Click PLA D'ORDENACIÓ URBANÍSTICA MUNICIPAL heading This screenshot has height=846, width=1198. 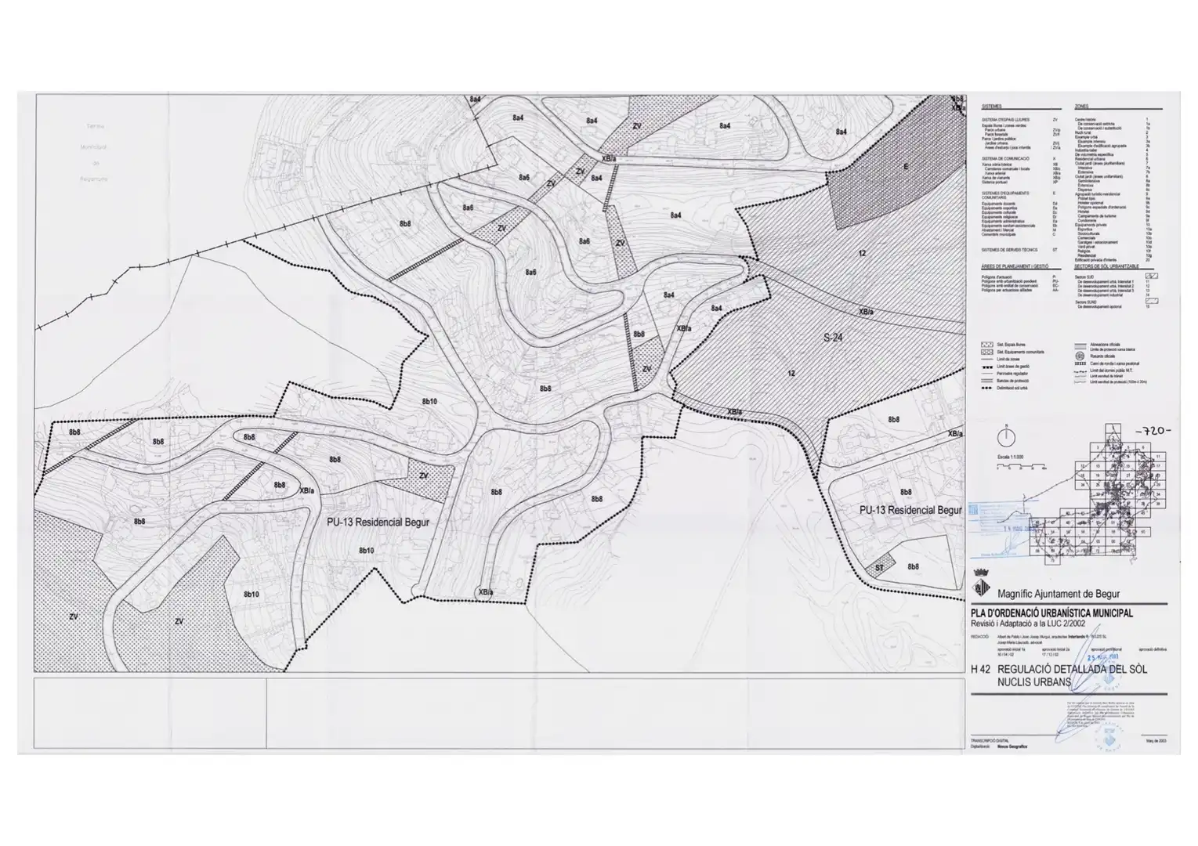[x=1051, y=613]
